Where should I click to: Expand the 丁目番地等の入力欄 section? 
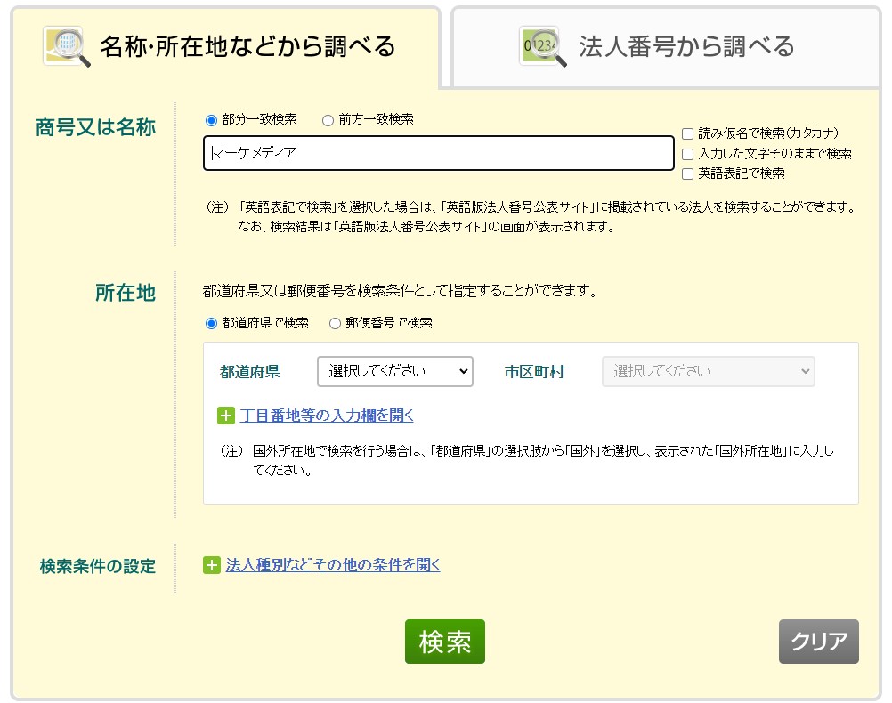[328, 416]
